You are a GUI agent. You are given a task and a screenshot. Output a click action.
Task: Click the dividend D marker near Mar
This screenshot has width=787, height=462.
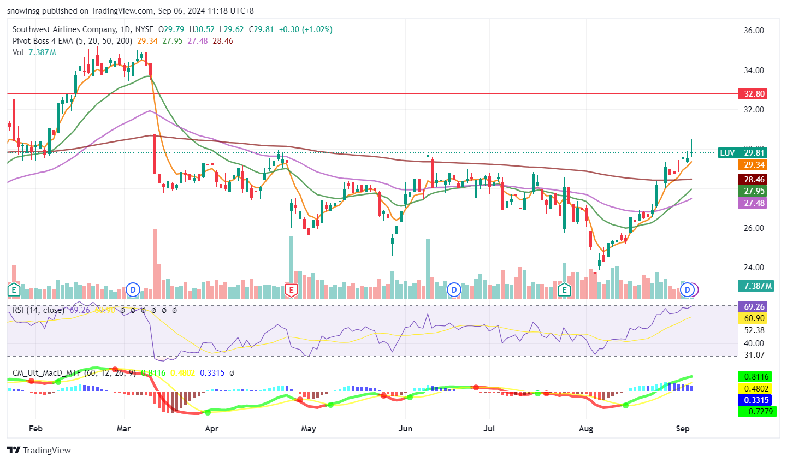pyautogui.click(x=133, y=289)
